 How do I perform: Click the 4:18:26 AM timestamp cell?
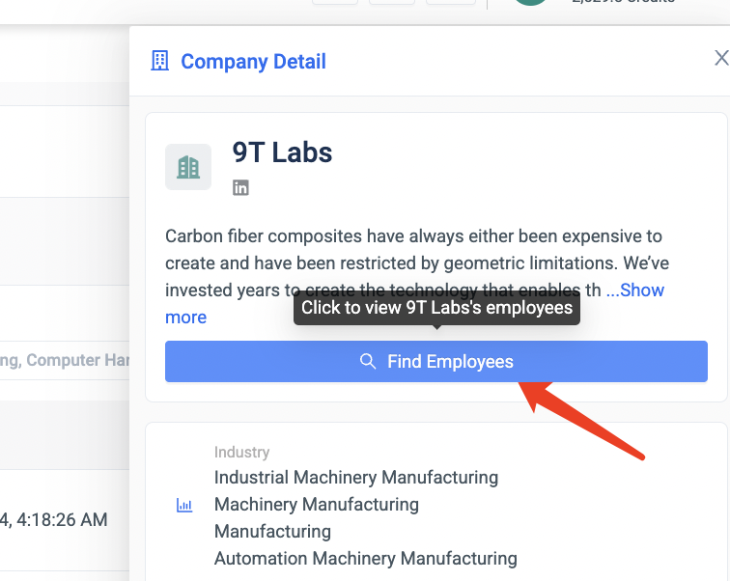(x=56, y=520)
